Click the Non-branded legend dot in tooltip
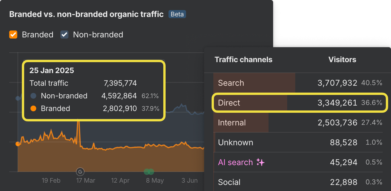Screen dimensions: 391x191 [x=33, y=96]
